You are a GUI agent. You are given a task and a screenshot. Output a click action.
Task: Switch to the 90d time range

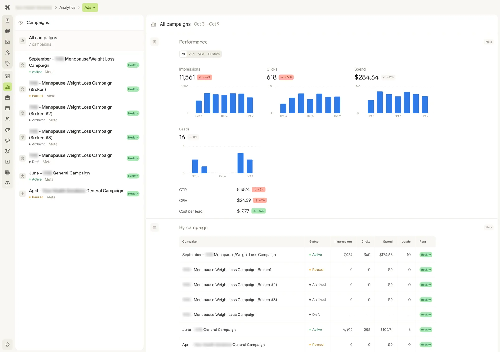[201, 54]
